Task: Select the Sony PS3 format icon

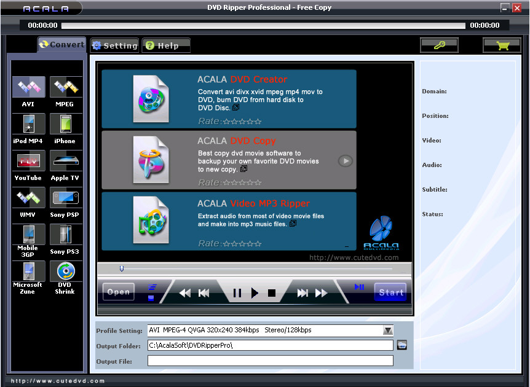Action: (x=66, y=235)
